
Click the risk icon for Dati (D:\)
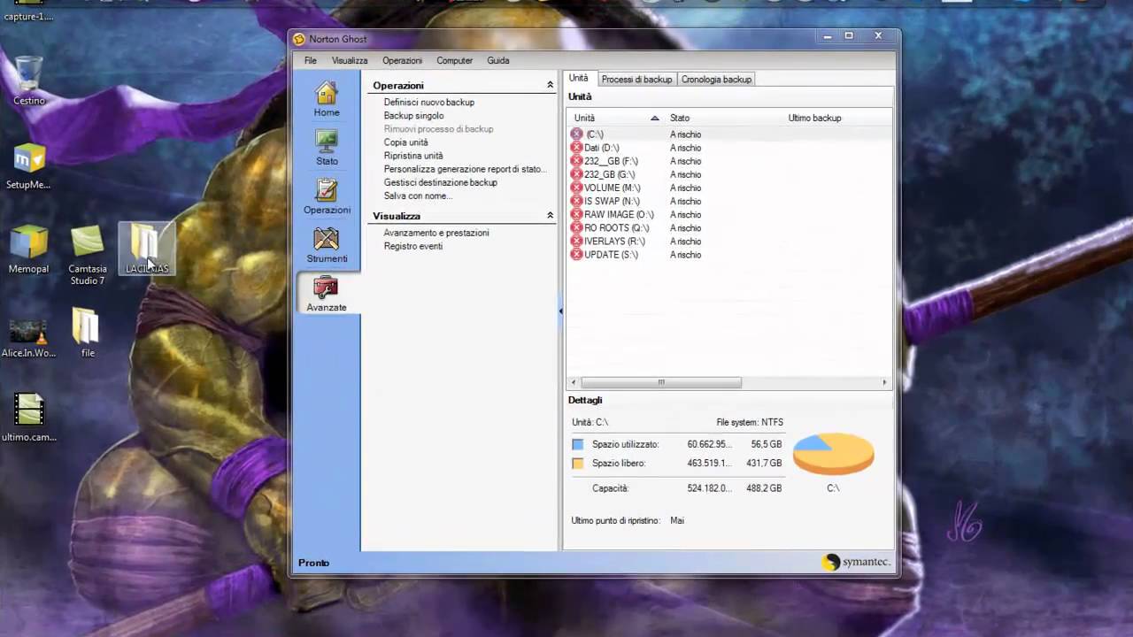click(577, 148)
